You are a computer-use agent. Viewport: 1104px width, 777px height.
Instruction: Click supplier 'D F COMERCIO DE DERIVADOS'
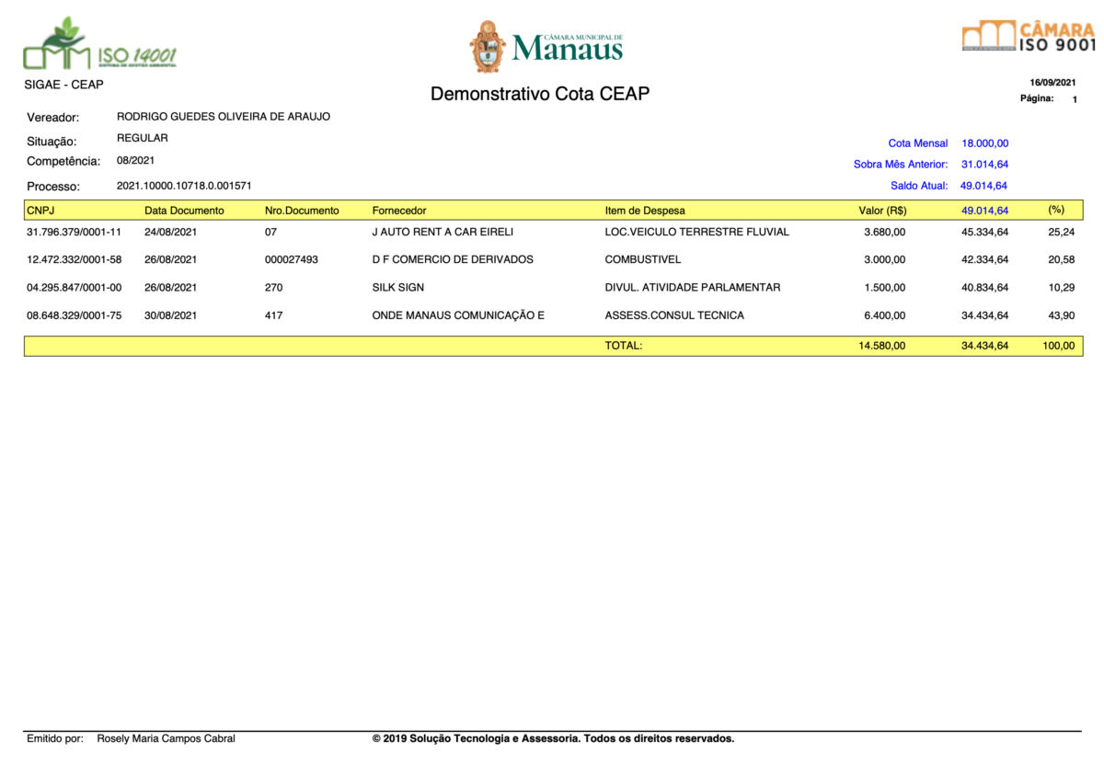point(453,259)
